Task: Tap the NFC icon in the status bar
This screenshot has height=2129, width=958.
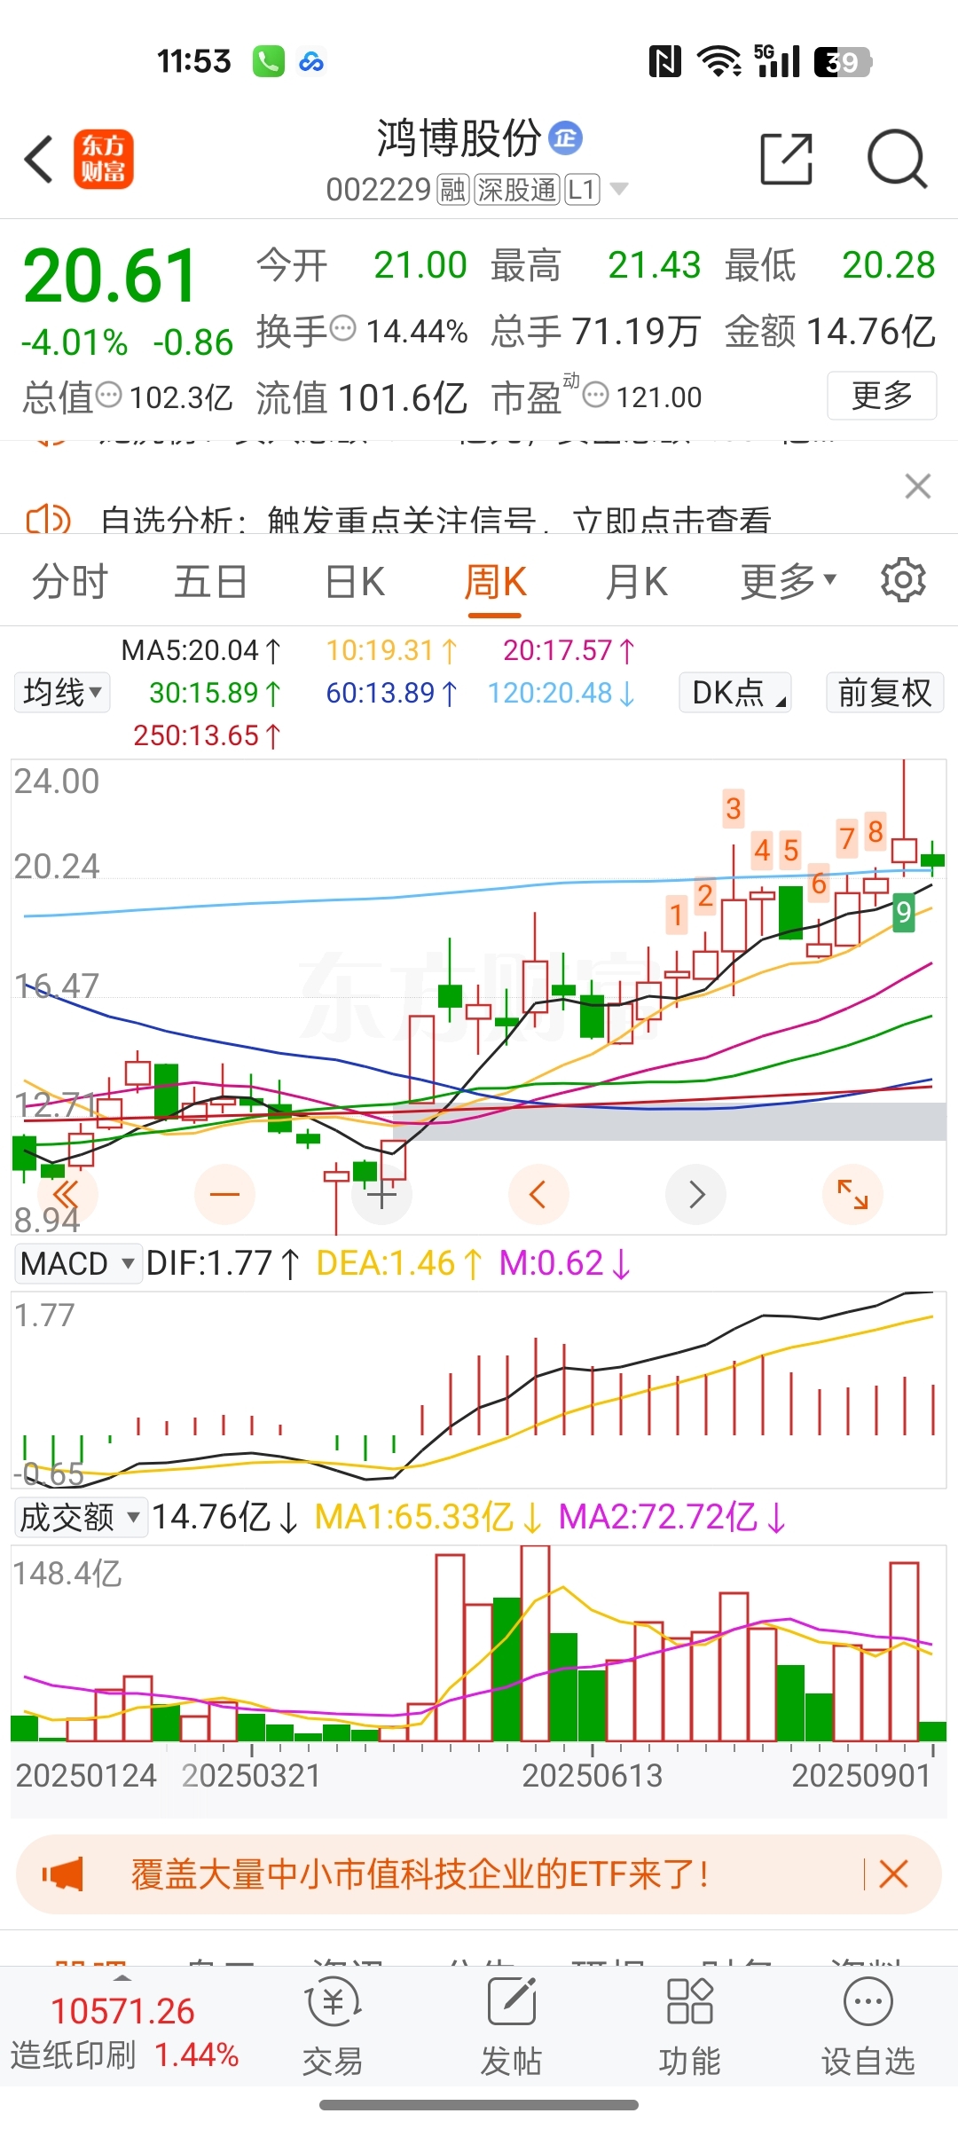Action: [x=665, y=61]
